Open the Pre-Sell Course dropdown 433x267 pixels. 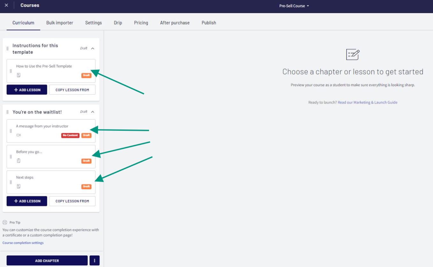[x=294, y=6]
